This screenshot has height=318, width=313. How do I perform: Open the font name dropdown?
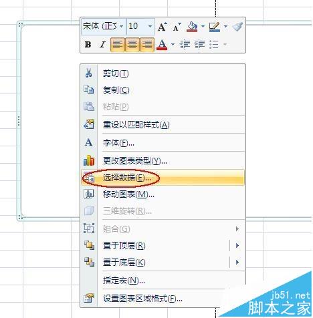pos(122,27)
